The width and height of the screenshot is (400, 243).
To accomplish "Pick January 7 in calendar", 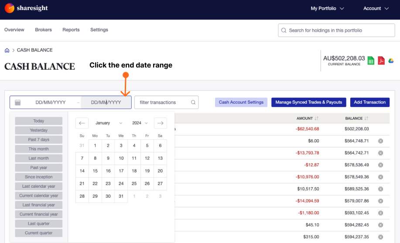I will tap(82, 158).
